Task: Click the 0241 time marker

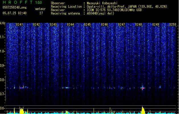Action: (19, 25)
